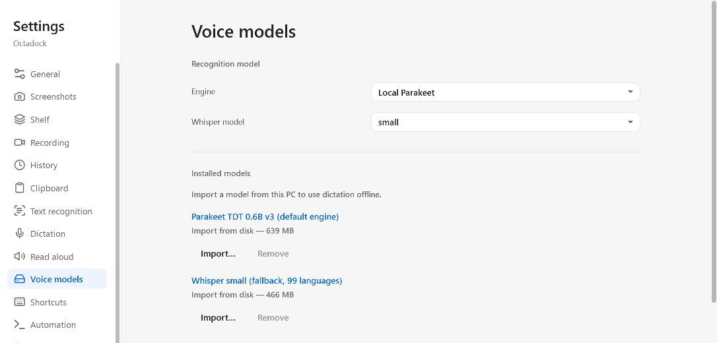Go to Automation settings

57,325
